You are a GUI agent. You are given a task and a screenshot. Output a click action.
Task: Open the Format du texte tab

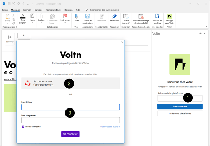pos(53,10)
